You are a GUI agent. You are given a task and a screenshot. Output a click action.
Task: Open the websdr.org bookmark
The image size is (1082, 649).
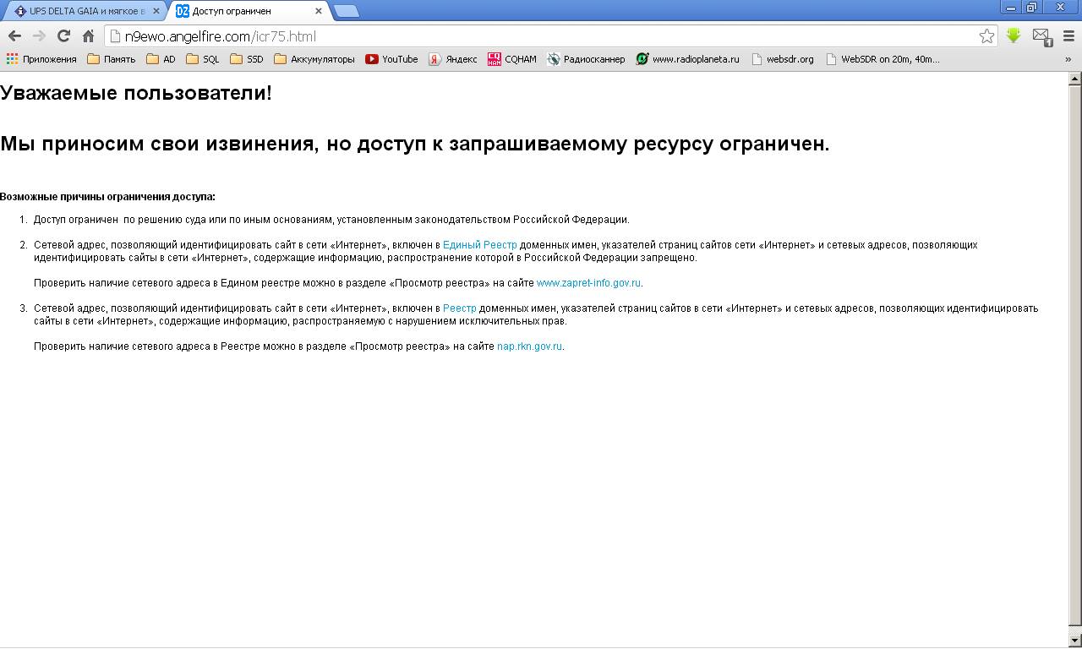782,59
